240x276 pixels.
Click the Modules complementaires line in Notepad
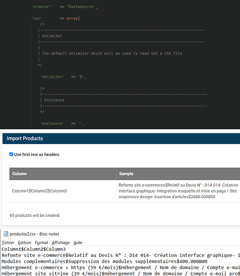[104, 261]
